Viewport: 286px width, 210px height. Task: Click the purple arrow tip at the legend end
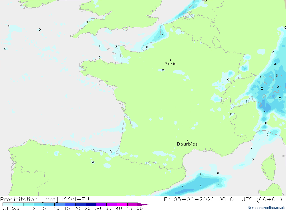coord(143,204)
